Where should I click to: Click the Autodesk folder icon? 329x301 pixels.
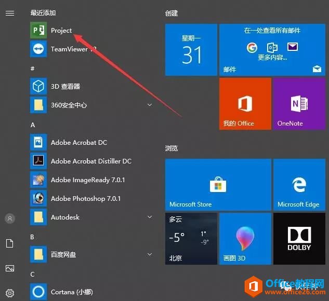tap(38, 217)
